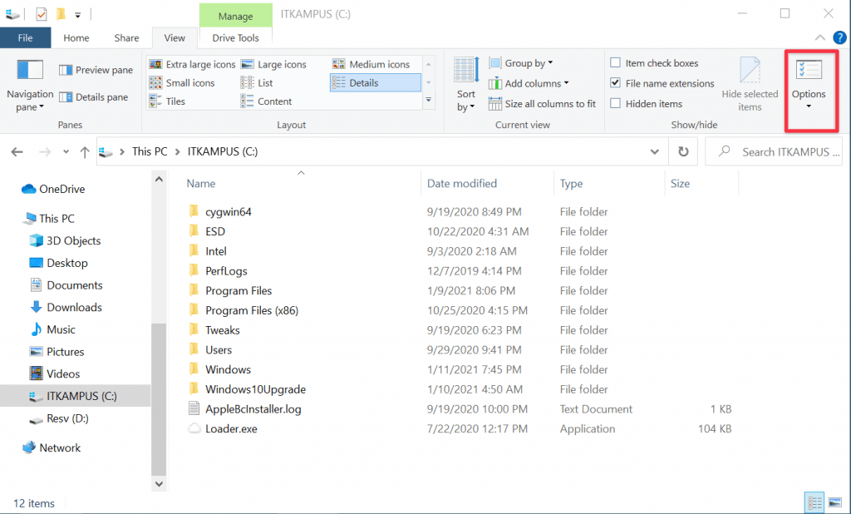
Task: Expand the address bar history dropdown
Action: click(x=655, y=151)
